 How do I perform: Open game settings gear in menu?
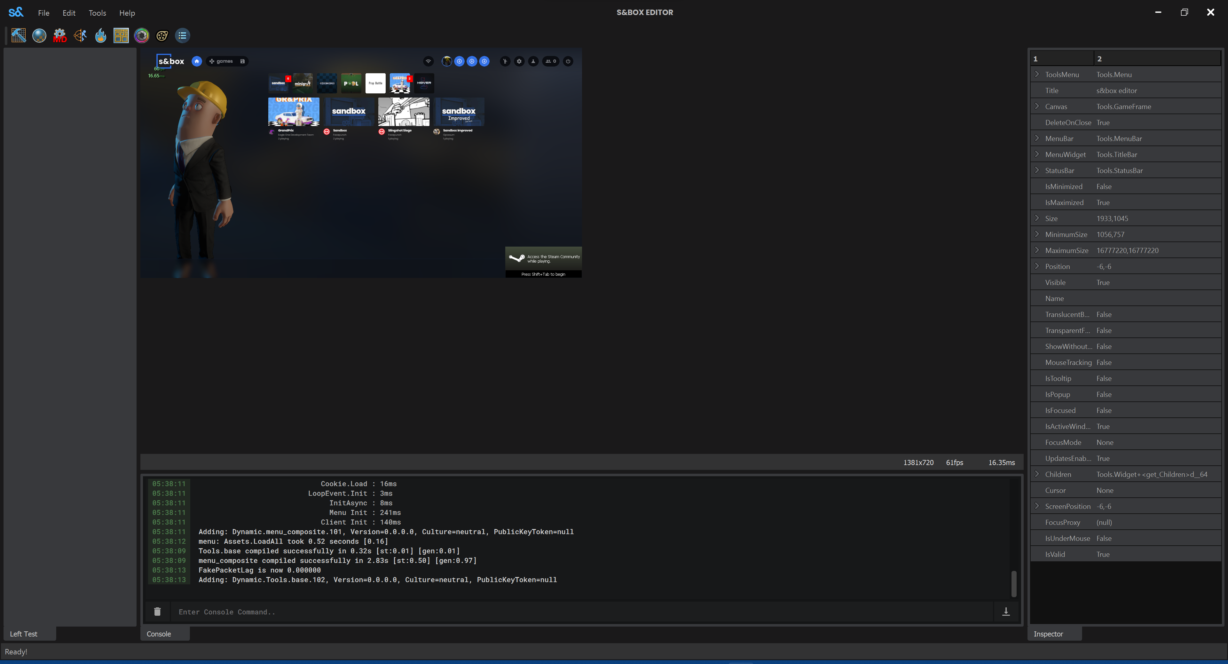[x=519, y=61]
